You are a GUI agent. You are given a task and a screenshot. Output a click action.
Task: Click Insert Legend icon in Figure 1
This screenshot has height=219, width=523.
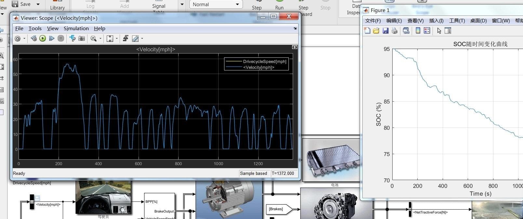coord(427,30)
